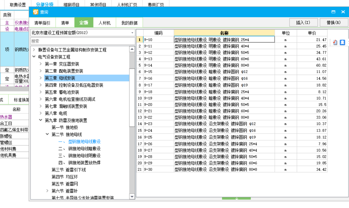The image size is (349, 208).
Task: Collapse 第九章 防雷及接地装置 chevron
Action: click(x=41, y=120)
